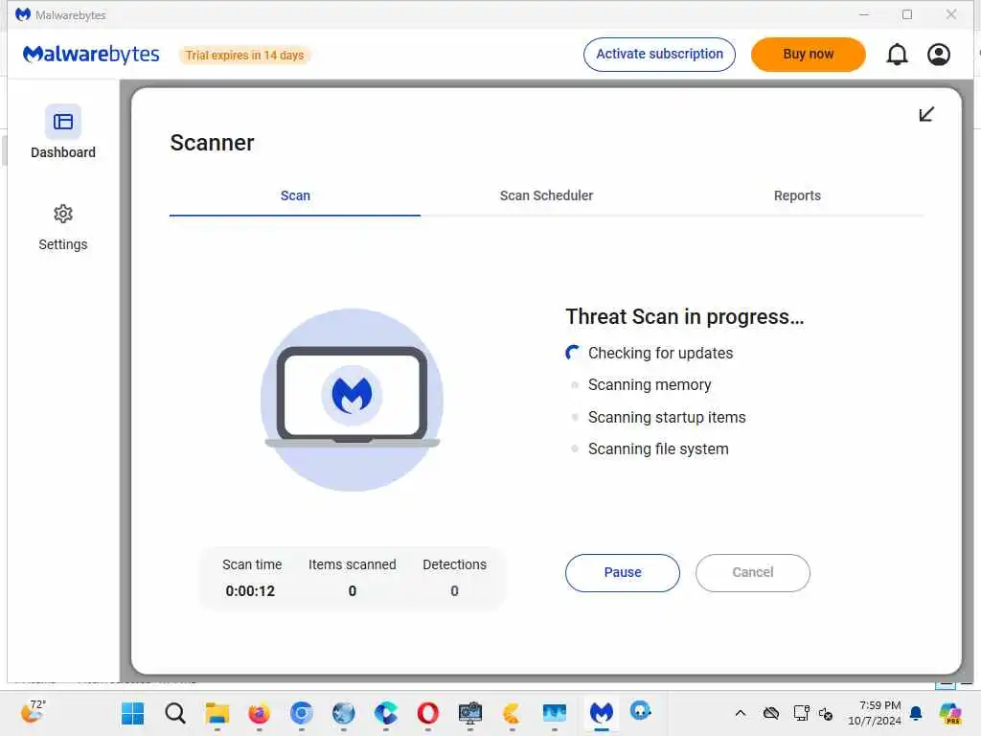This screenshot has width=981, height=736.
Task: Launch Chromium from the taskbar
Action: tap(302, 713)
